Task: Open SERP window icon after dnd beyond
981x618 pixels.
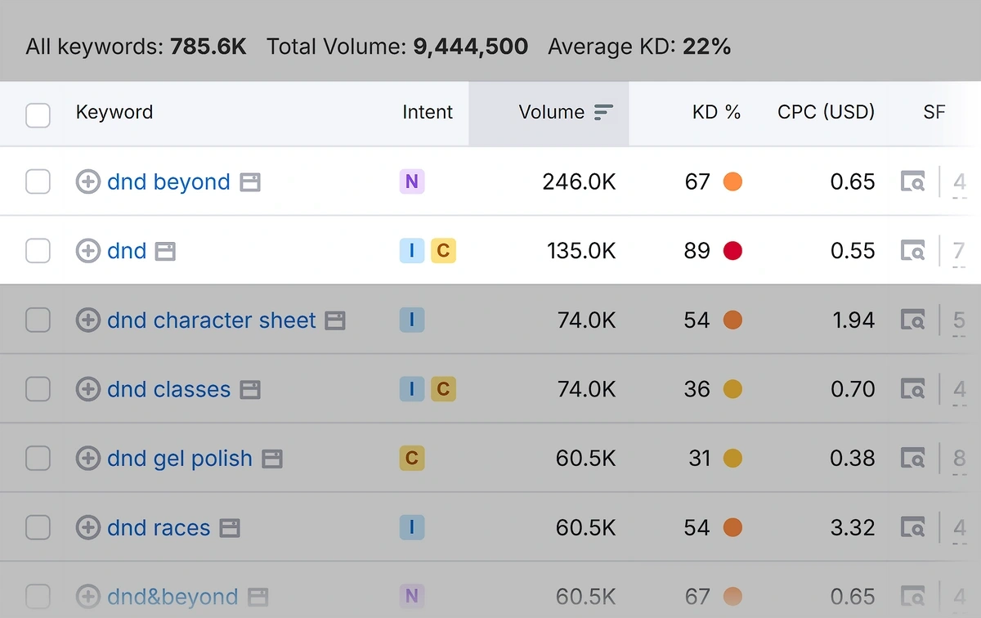Action: 250,182
